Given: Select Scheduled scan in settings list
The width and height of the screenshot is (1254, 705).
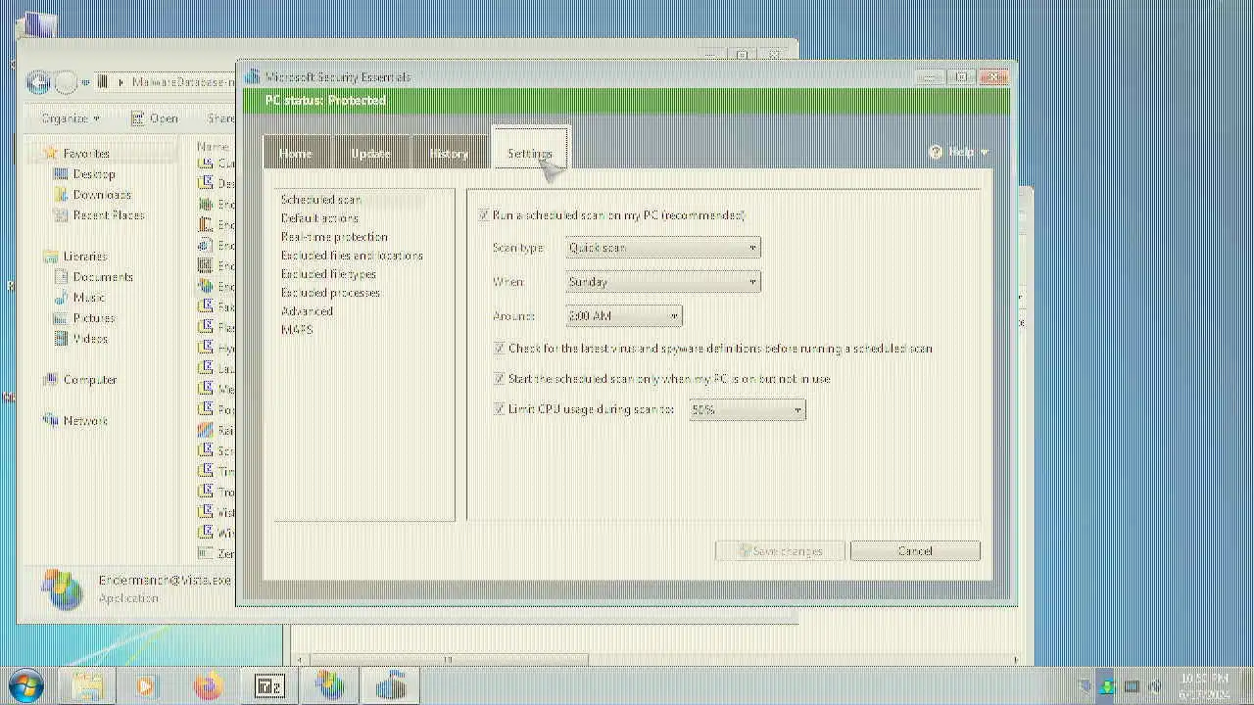Looking at the screenshot, I should point(321,200).
